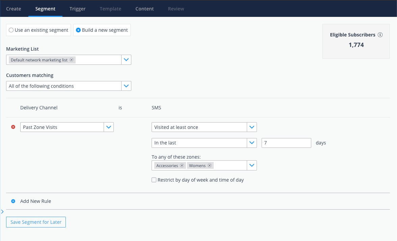The image size is (397, 241).
Task: Click Save Segment for Later
Action: (36, 222)
